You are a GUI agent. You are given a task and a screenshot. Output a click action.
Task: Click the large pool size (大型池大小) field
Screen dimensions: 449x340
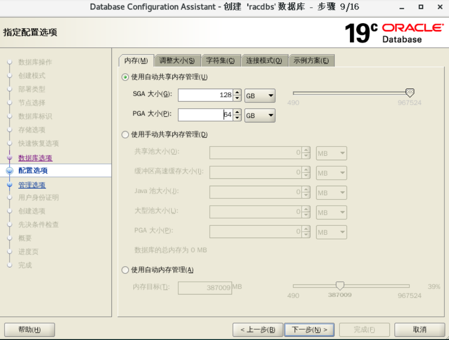[x=256, y=212]
